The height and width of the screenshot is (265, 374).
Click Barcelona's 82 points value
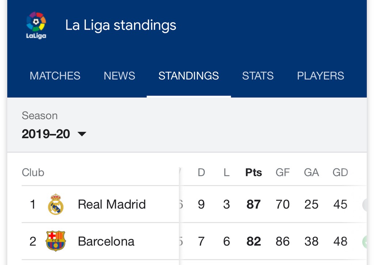click(x=253, y=241)
